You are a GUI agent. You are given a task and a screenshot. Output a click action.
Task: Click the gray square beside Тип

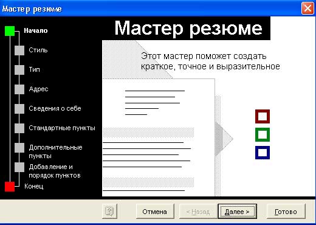pos(19,70)
